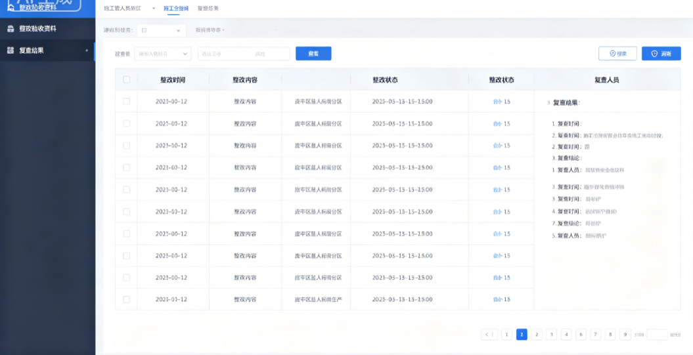Image resolution: width=693 pixels, height=355 pixels.
Task: Go to page 3 in pagination
Action: click(x=551, y=335)
